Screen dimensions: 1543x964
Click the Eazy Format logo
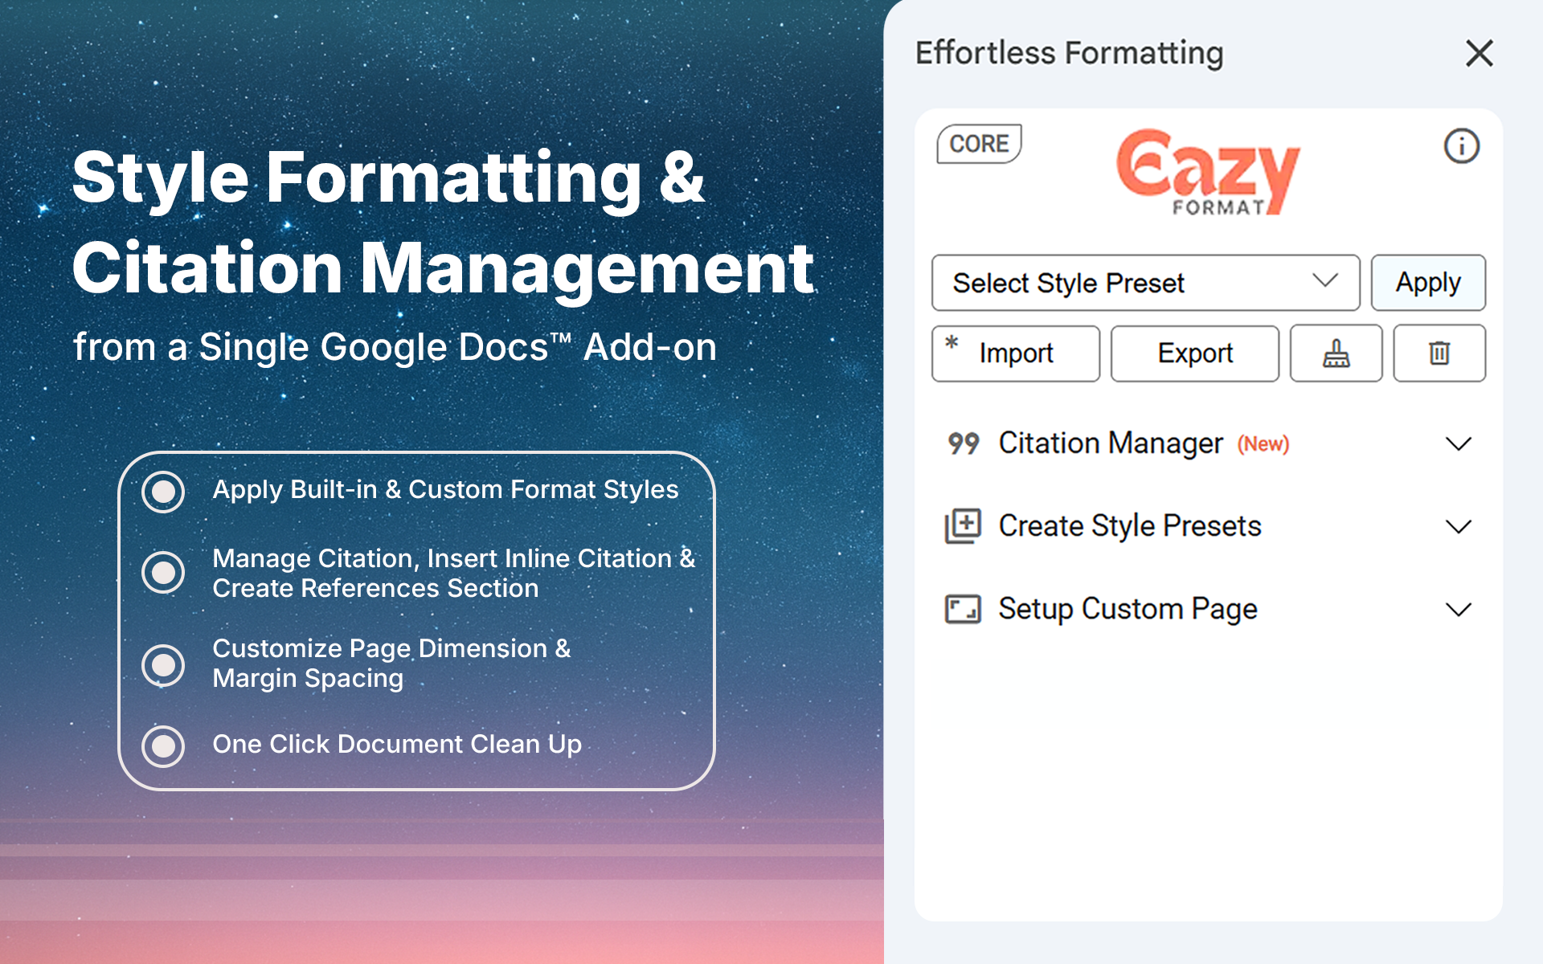pos(1207,173)
